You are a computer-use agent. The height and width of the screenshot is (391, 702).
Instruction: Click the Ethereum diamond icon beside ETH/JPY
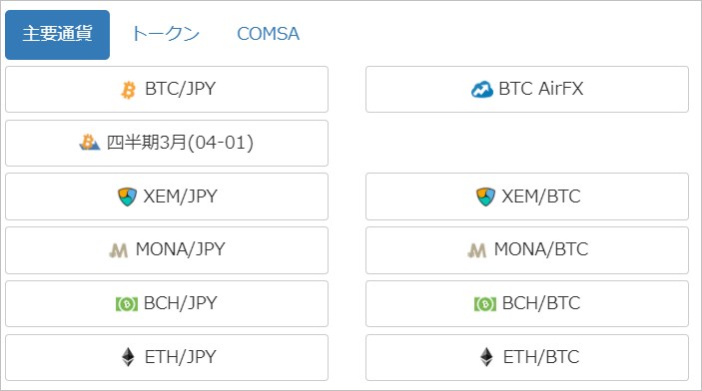click(x=128, y=357)
